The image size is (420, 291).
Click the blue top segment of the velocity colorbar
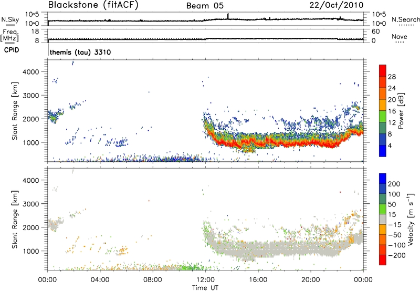(x=383, y=179)
